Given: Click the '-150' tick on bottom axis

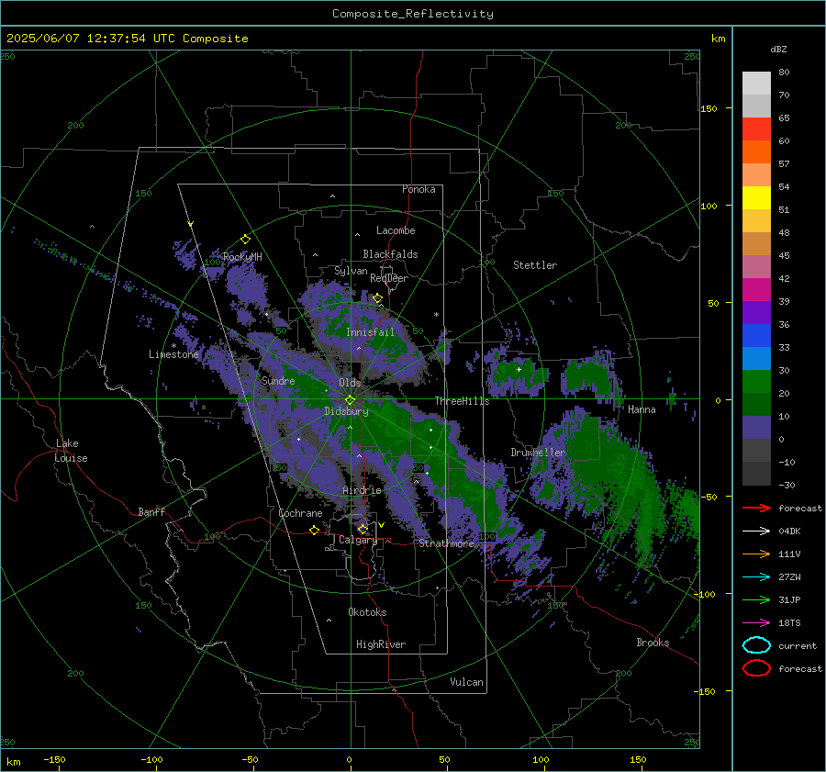Looking at the screenshot, I should coord(54,759).
